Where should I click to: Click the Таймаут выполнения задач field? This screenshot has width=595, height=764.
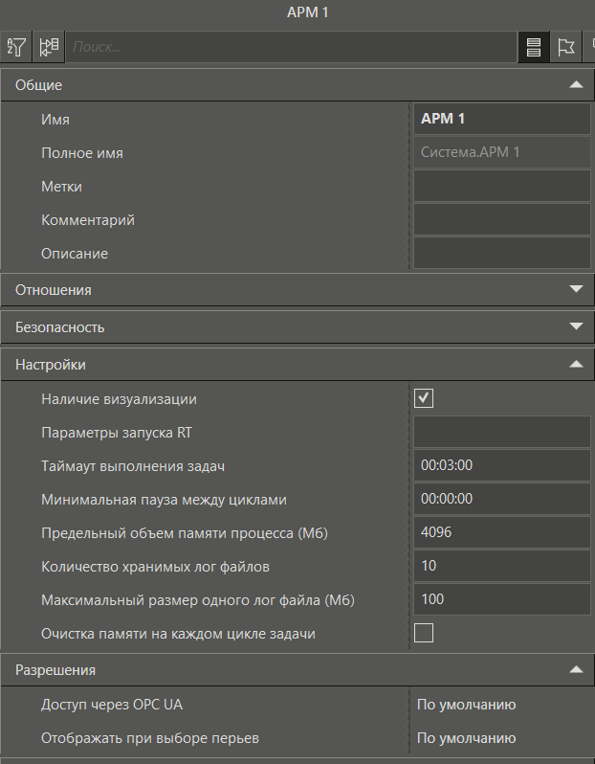(502, 465)
